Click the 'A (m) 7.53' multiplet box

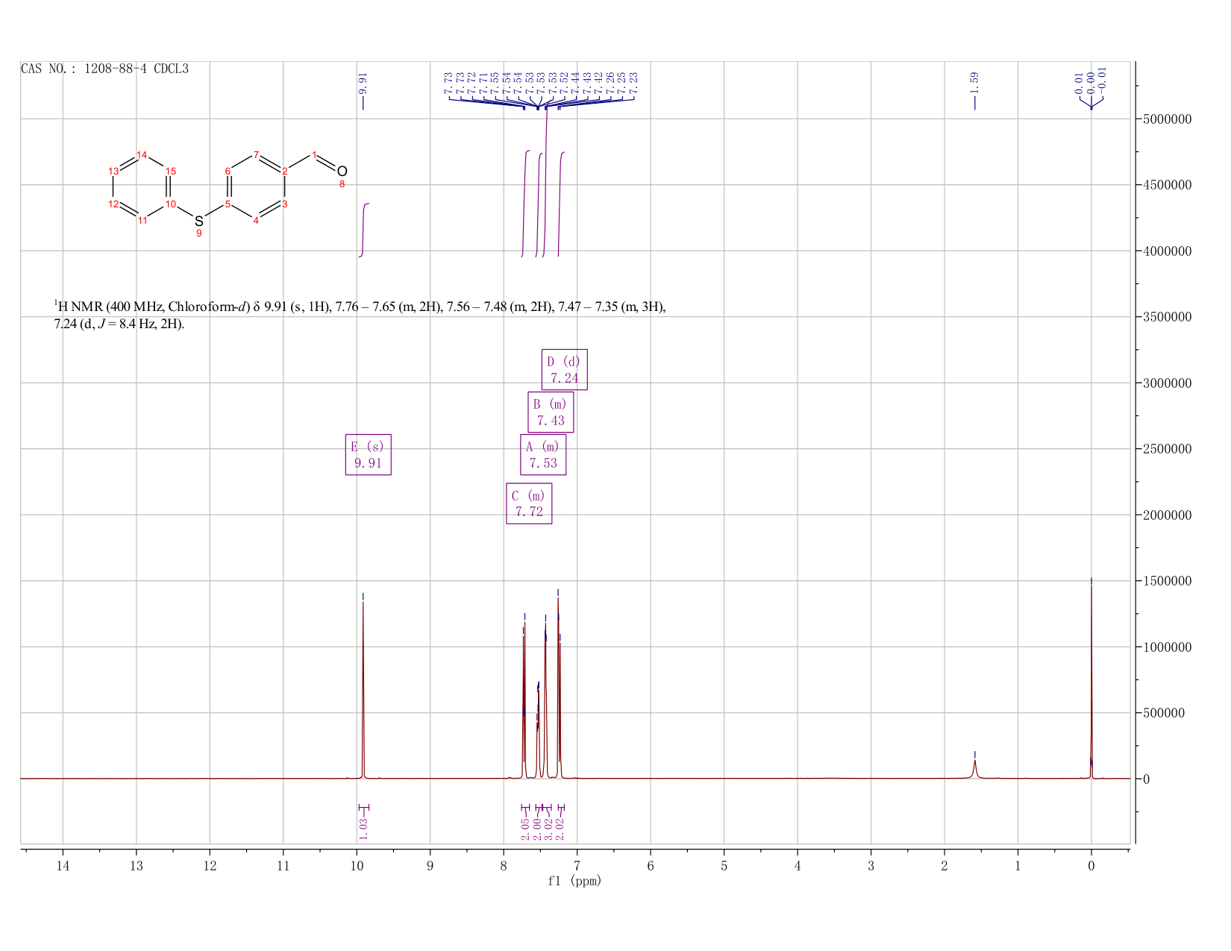pos(543,455)
